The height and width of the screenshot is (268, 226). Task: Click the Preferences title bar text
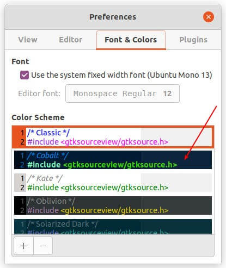click(x=113, y=17)
